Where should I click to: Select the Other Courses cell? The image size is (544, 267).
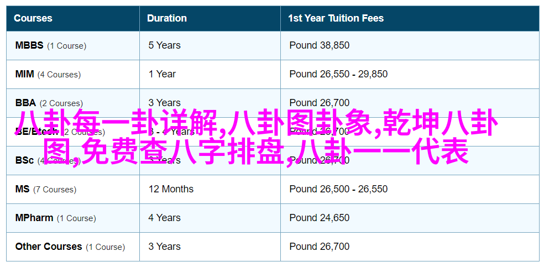point(73,247)
